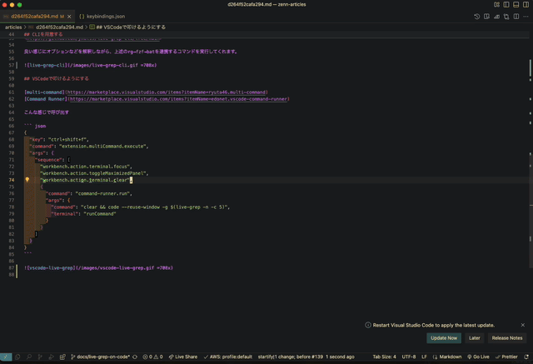The height and width of the screenshot is (364, 533).
Task: Click the sticky CLI heading on line 44
Action: (x=43, y=34)
